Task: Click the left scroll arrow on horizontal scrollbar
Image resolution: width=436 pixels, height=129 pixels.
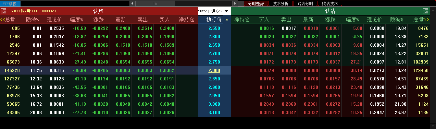Action: 132,4
